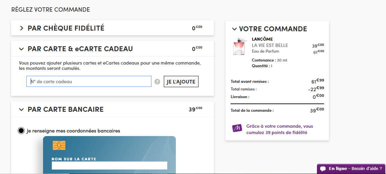Image resolution: width=386 pixels, height=174 pixels.
Task: Collapse the Par carte bancaire section chevron
Action: click(21, 109)
